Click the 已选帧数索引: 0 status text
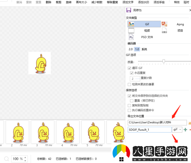 pyautogui.click(x=86, y=159)
